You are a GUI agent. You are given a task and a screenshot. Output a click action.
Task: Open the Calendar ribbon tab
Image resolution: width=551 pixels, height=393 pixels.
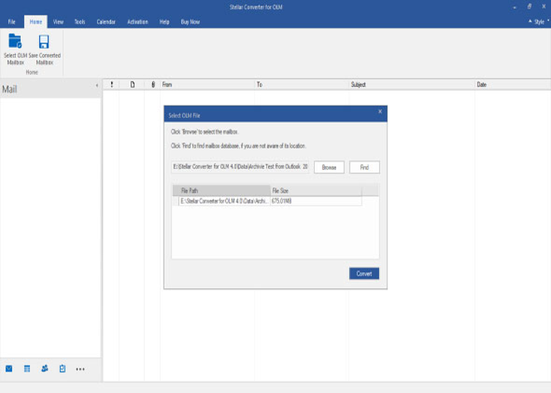(x=106, y=22)
